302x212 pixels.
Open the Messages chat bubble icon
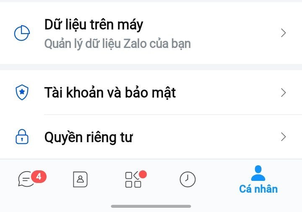[26, 180]
